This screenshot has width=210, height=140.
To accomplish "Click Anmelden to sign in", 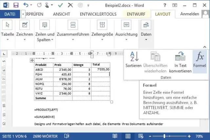I will [x=190, y=14].
